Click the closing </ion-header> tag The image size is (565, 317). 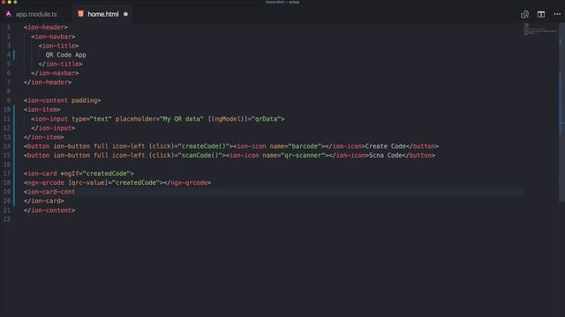click(x=48, y=82)
